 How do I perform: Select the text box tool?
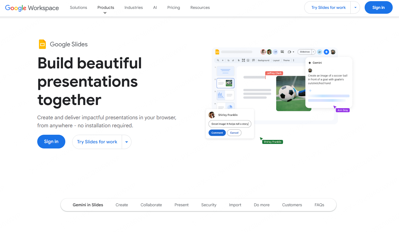click(x=243, y=60)
